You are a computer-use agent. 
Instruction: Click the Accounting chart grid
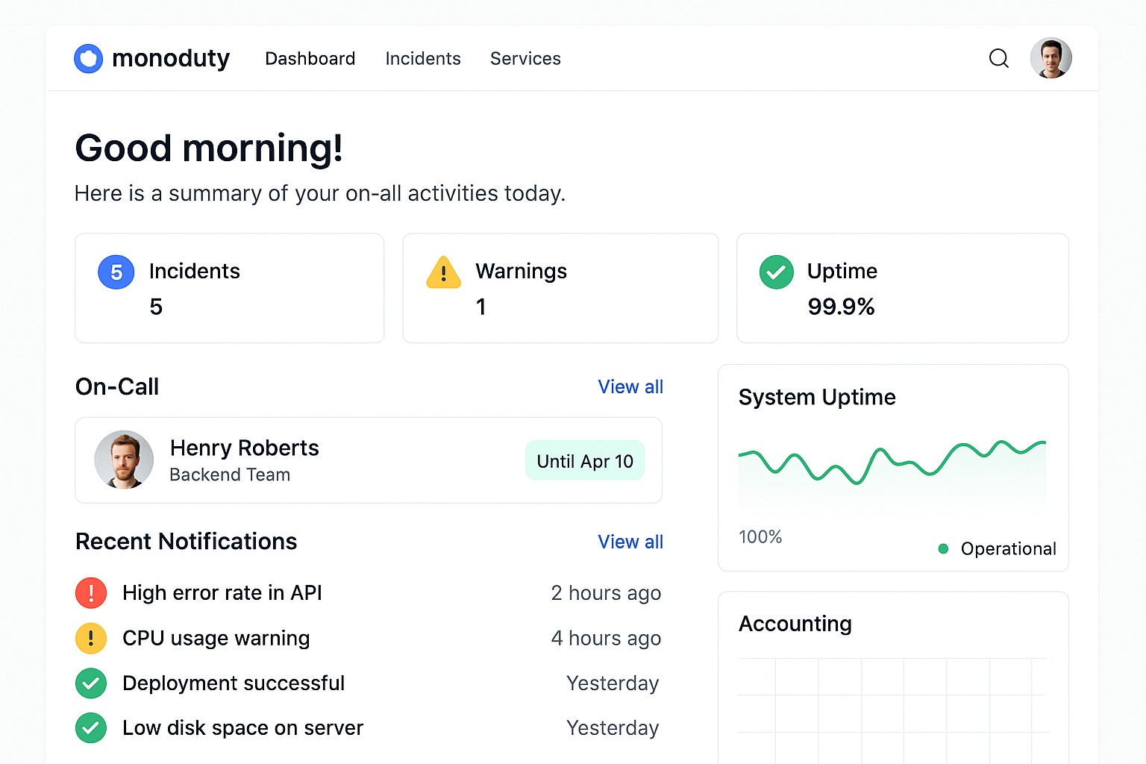[895, 710]
